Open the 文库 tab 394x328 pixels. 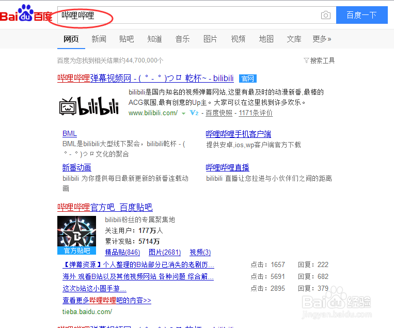tap(294, 39)
